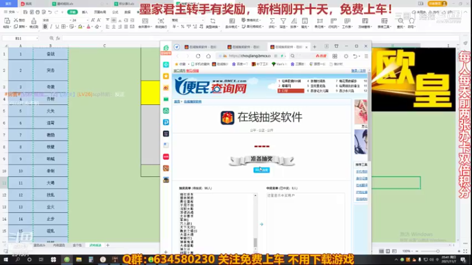472x265 pixels.
Task: Click the WPS account login button
Action: [x=437, y=4]
